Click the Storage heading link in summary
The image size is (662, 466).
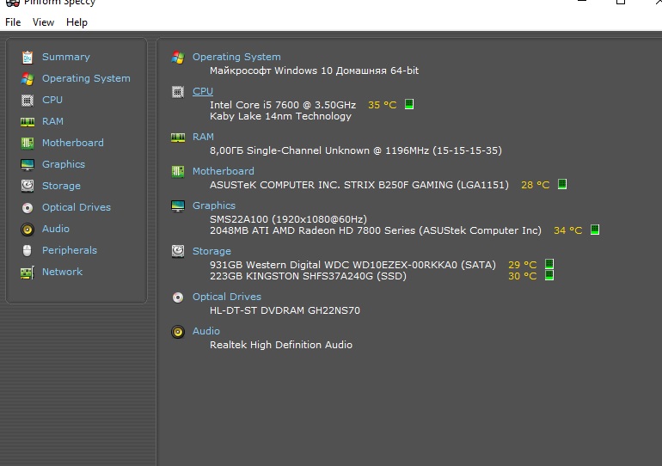point(211,251)
